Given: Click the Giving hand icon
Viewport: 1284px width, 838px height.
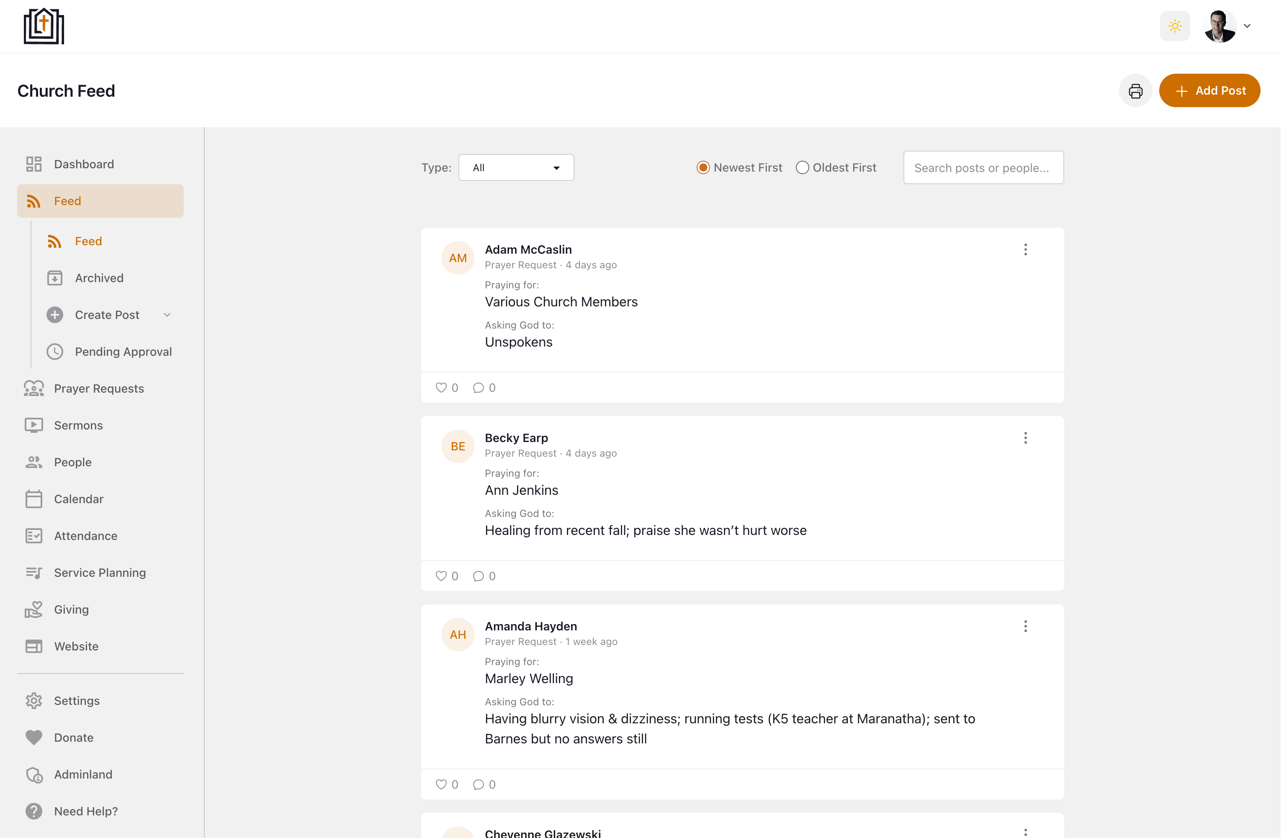Looking at the screenshot, I should coord(34,609).
